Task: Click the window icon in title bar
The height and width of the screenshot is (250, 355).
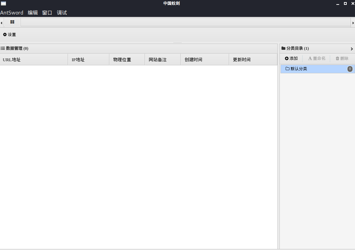Action: point(3,3)
